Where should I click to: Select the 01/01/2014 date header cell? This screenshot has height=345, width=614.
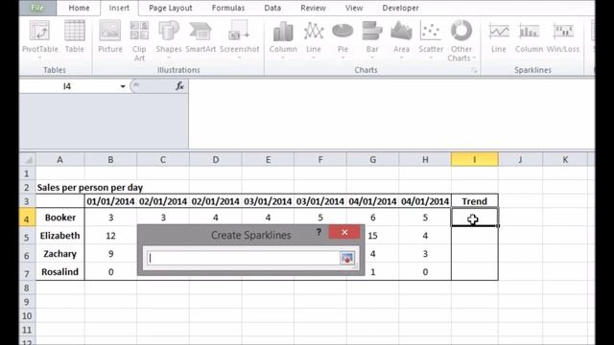tap(111, 201)
